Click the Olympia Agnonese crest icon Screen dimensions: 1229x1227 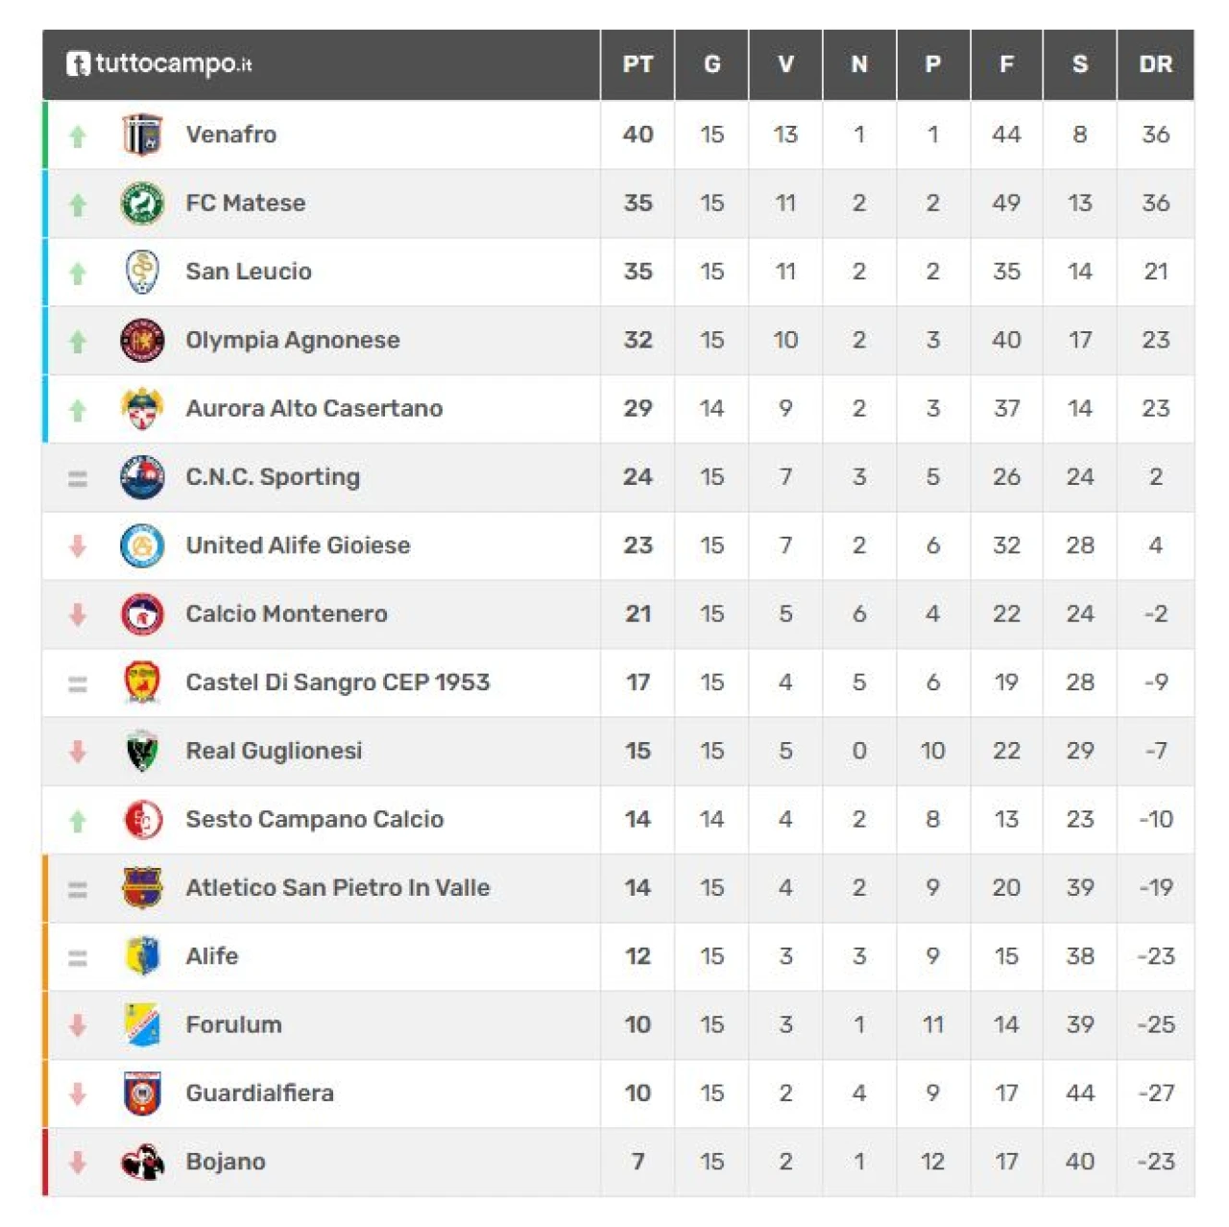click(142, 340)
